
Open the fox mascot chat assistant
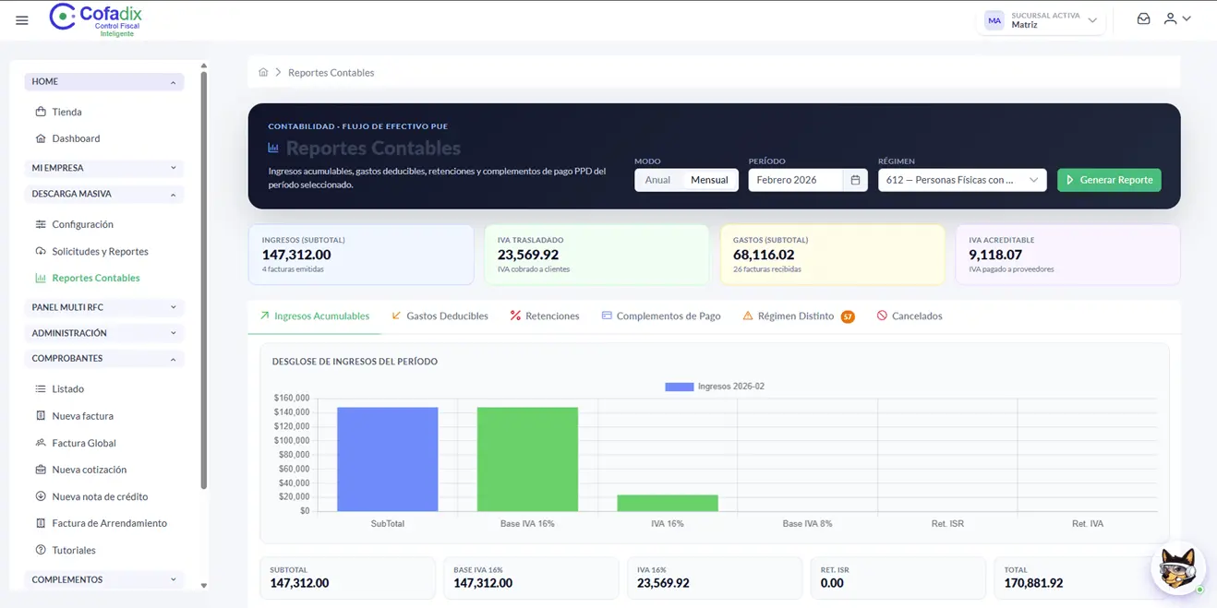pos(1177,567)
